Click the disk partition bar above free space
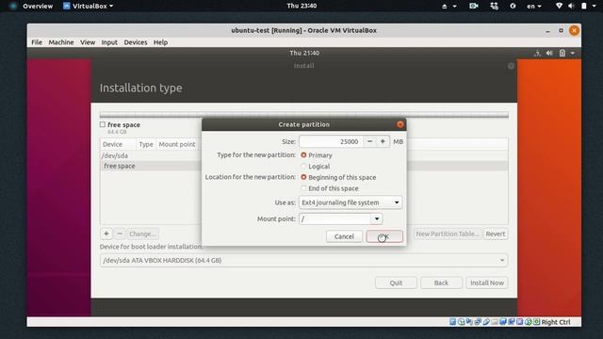603x339 pixels. [303, 115]
